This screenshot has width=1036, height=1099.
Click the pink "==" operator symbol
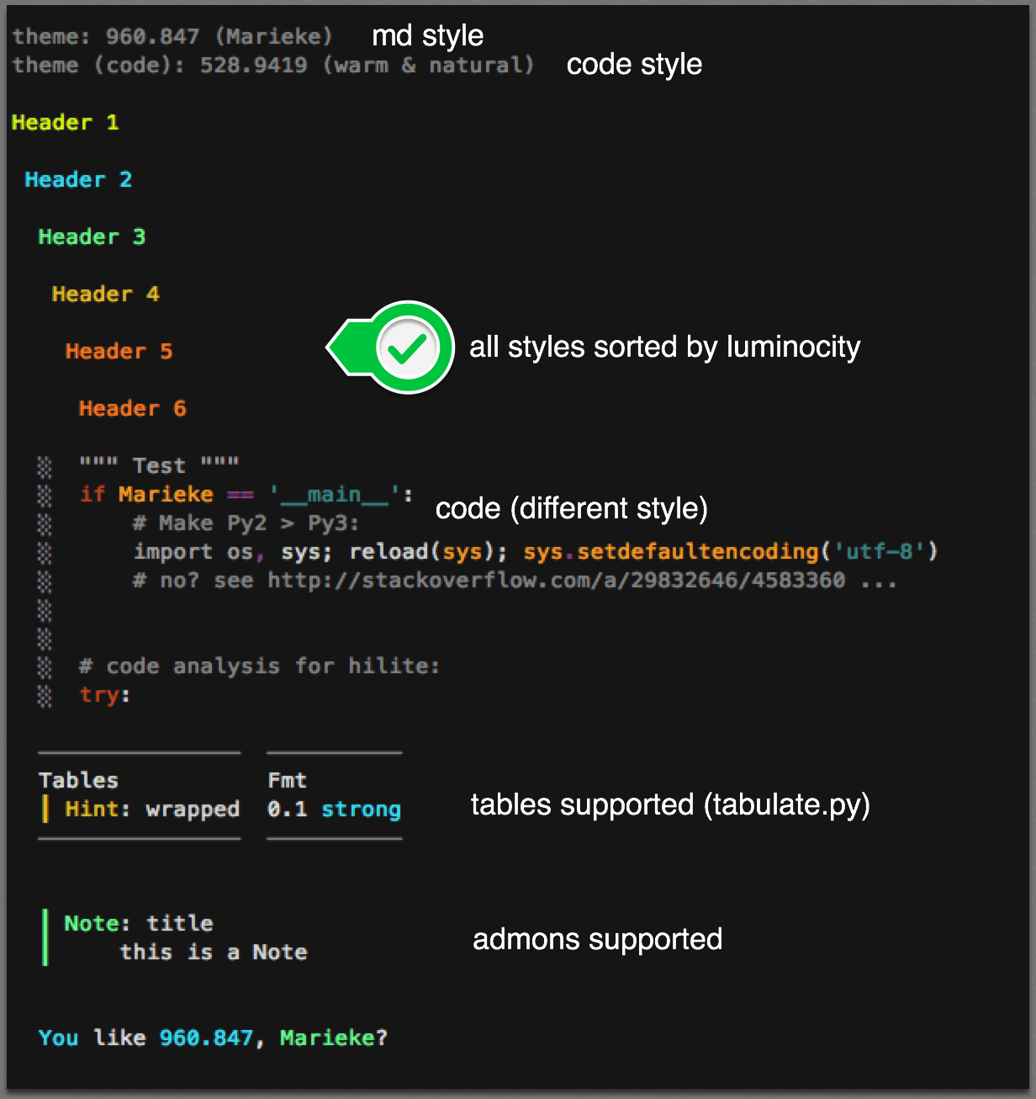[x=240, y=494]
